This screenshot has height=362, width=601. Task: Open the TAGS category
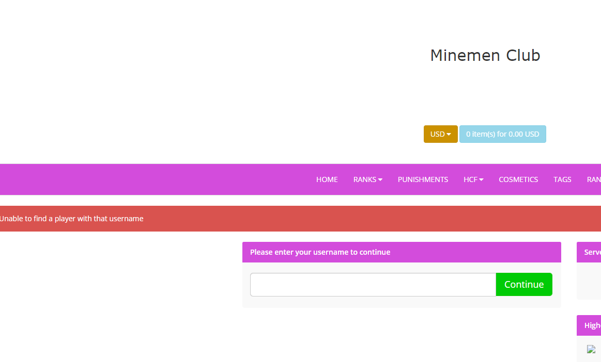click(562, 179)
